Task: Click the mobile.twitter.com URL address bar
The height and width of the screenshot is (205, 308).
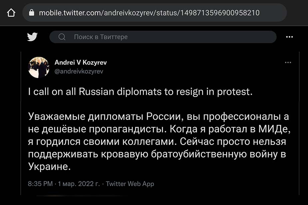Action: click(x=149, y=13)
